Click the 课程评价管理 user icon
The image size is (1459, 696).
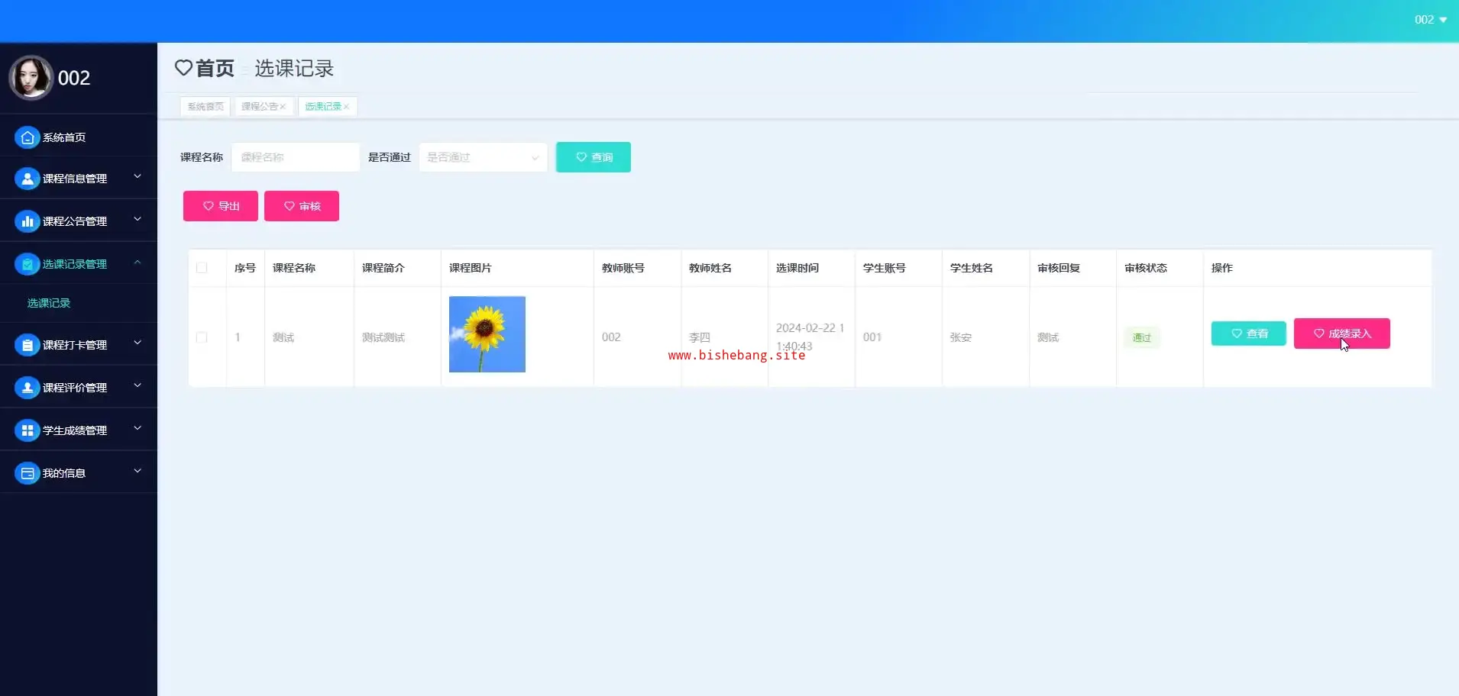point(27,388)
